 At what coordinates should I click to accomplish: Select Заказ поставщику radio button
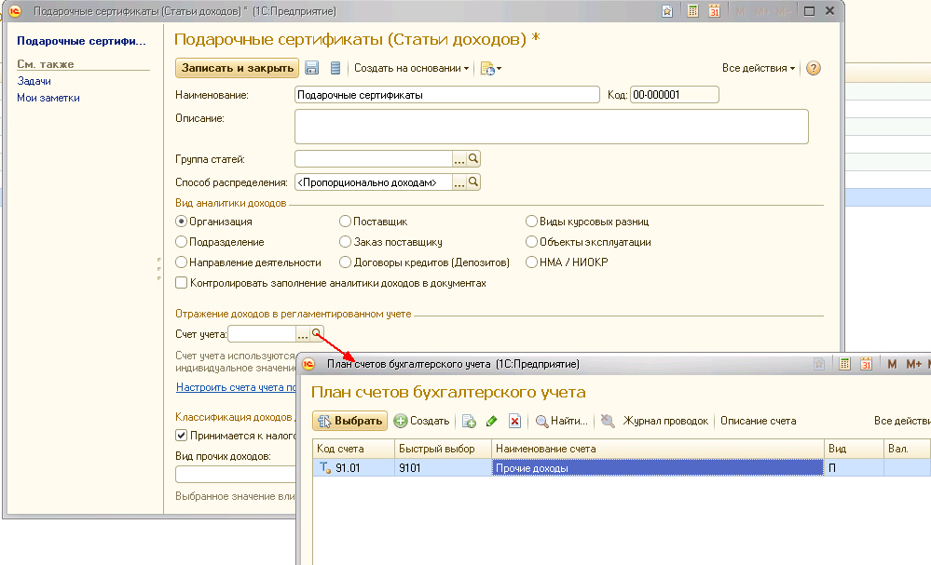click(x=345, y=242)
